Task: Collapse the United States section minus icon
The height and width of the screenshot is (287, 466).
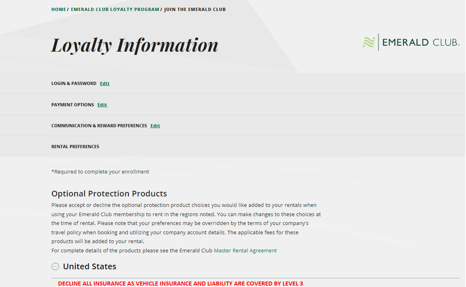Action: [55, 267]
